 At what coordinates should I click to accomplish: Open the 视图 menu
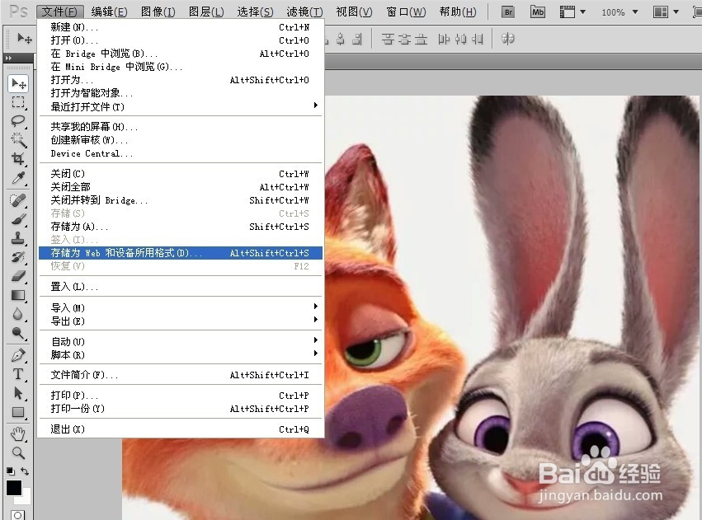[x=354, y=12]
